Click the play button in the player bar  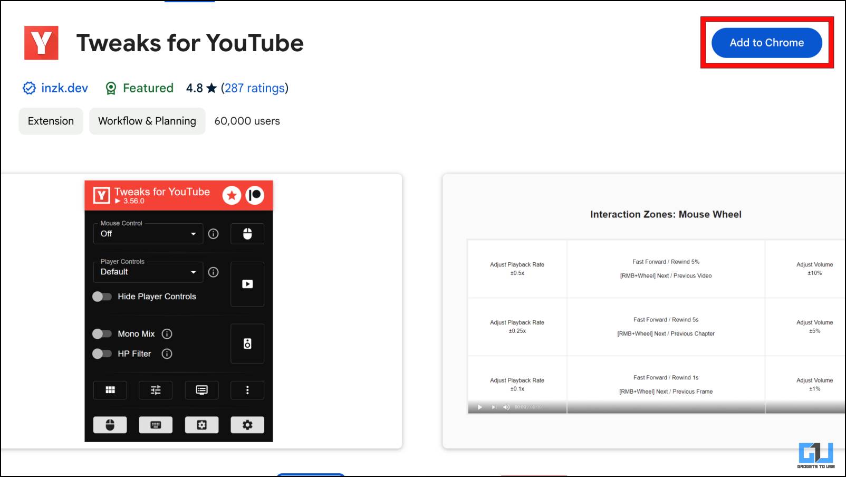point(480,407)
